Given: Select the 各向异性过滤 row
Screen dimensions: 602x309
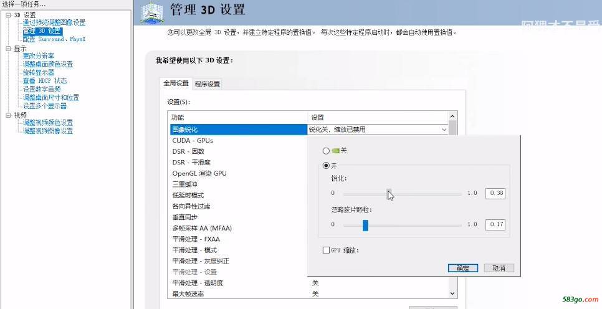Looking at the screenshot, I should (238, 206).
